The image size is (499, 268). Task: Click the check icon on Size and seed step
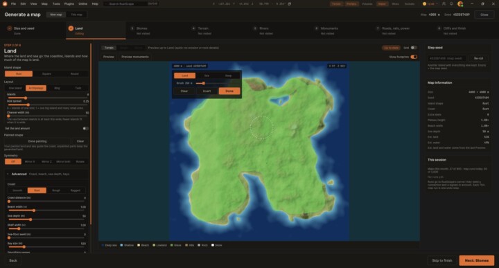click(x=10, y=28)
